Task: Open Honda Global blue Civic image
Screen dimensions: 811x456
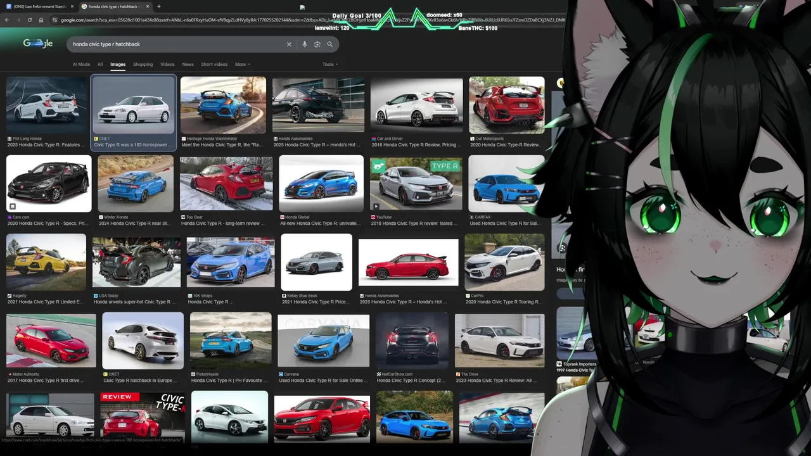Action: tap(321, 184)
